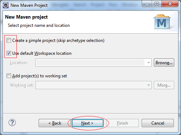The height and width of the screenshot is (135, 181).
Task: Click the New Maven Project title text
Action: click(29, 5)
